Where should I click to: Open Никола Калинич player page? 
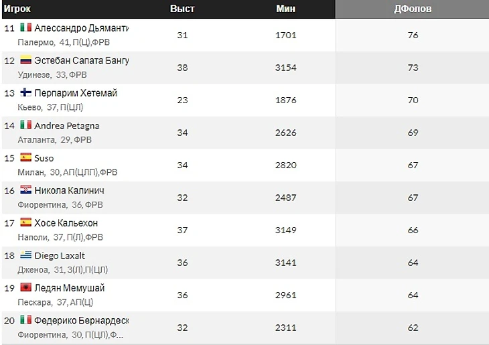[69, 191]
